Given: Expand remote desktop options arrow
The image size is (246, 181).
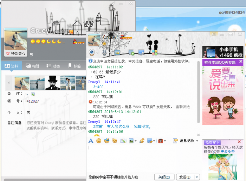Looking at the screenshot, I should [147, 53].
